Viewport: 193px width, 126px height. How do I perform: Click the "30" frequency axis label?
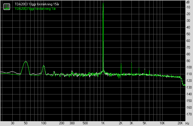[x=12, y=123]
